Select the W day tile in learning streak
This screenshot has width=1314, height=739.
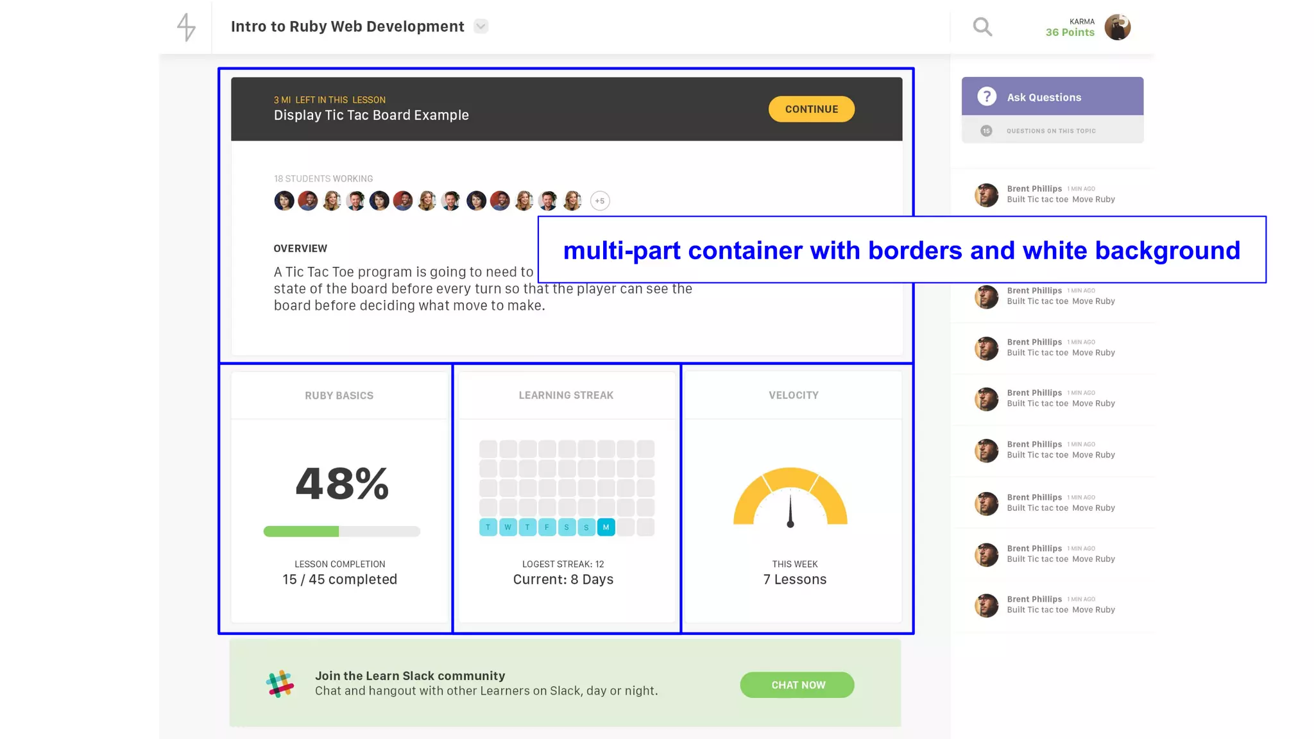click(508, 527)
